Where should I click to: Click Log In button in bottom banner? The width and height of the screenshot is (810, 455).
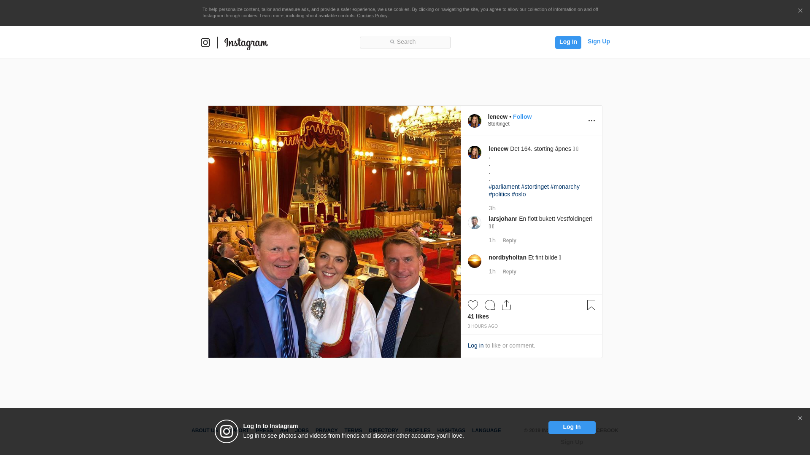click(x=572, y=428)
